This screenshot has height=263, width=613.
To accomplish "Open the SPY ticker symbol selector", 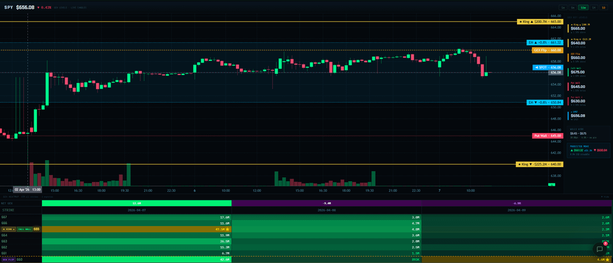I will 9,7.
